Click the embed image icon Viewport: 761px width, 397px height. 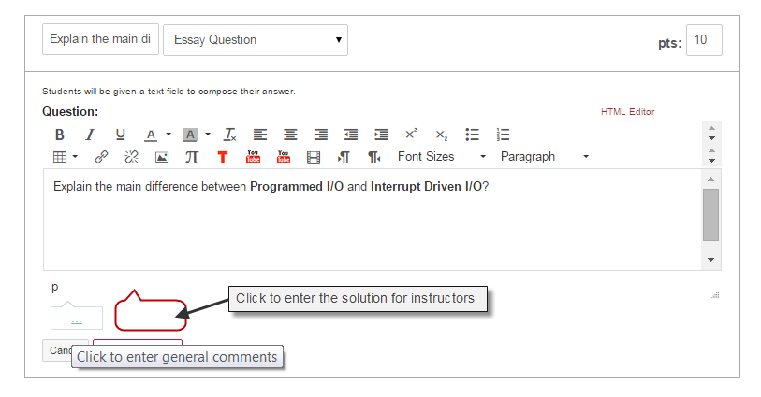pyautogui.click(x=162, y=157)
